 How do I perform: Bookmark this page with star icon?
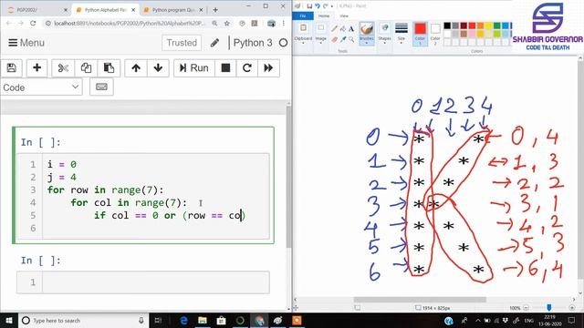[227, 23]
